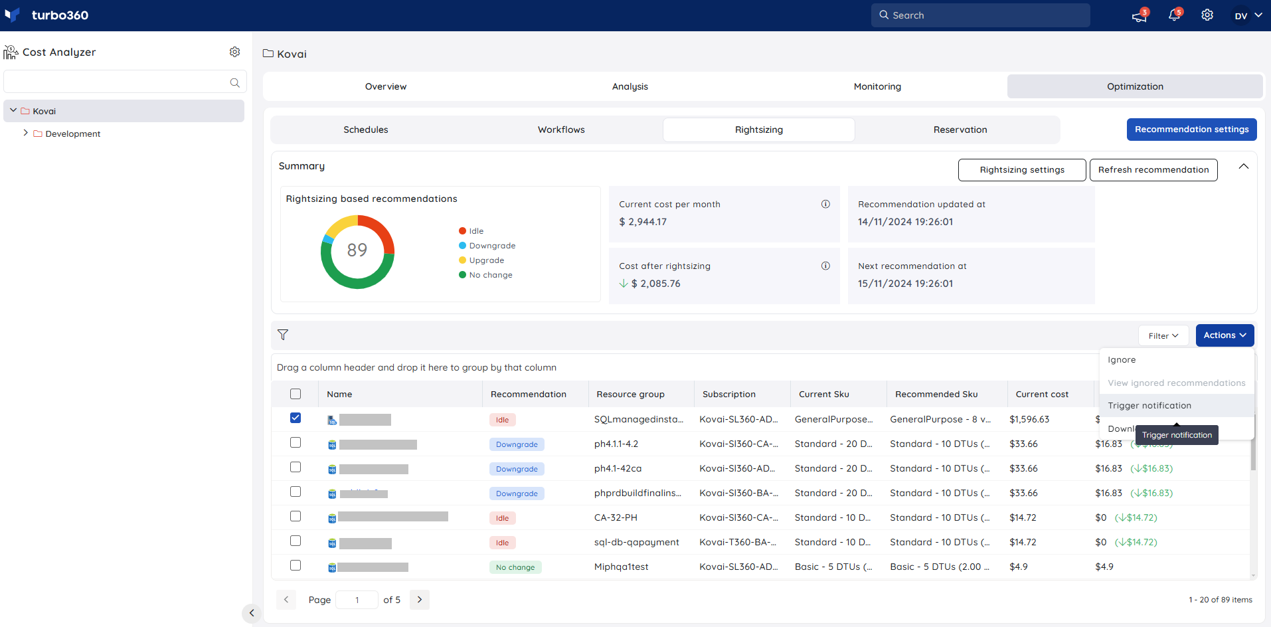
Task: Click SQL database icon in ph4.1-42ca row
Action: click(x=332, y=469)
